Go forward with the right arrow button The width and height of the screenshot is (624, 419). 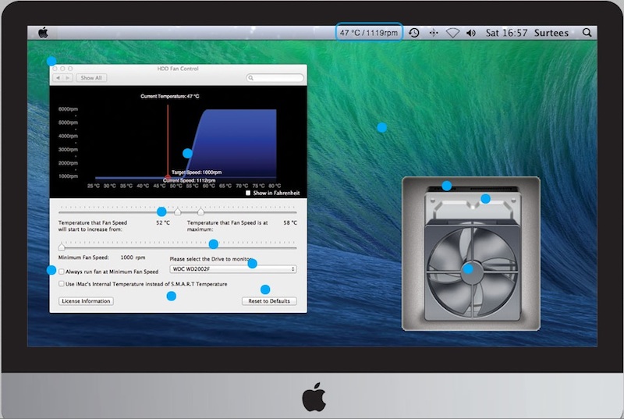click(69, 78)
